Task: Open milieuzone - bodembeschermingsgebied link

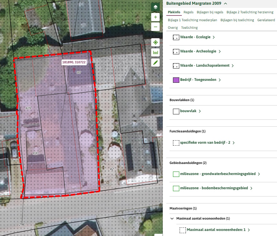Action: 214,188
